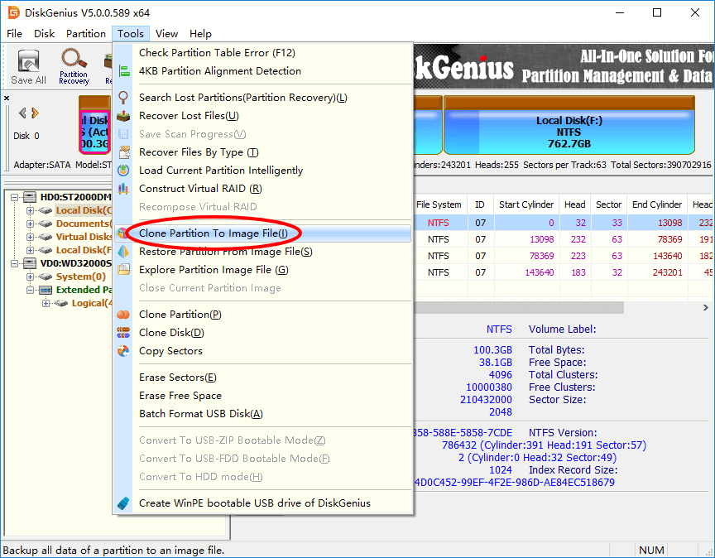Expand the Local Disk(C tree node
Viewport: 715px width, 558px height.
(30, 210)
